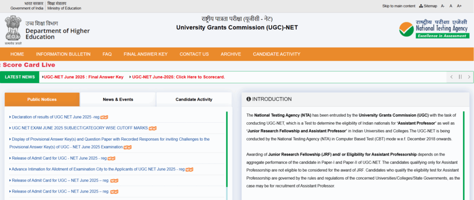The width and height of the screenshot is (474, 200).
Task: Open the Information Bulletin menu
Action: (x=63, y=54)
